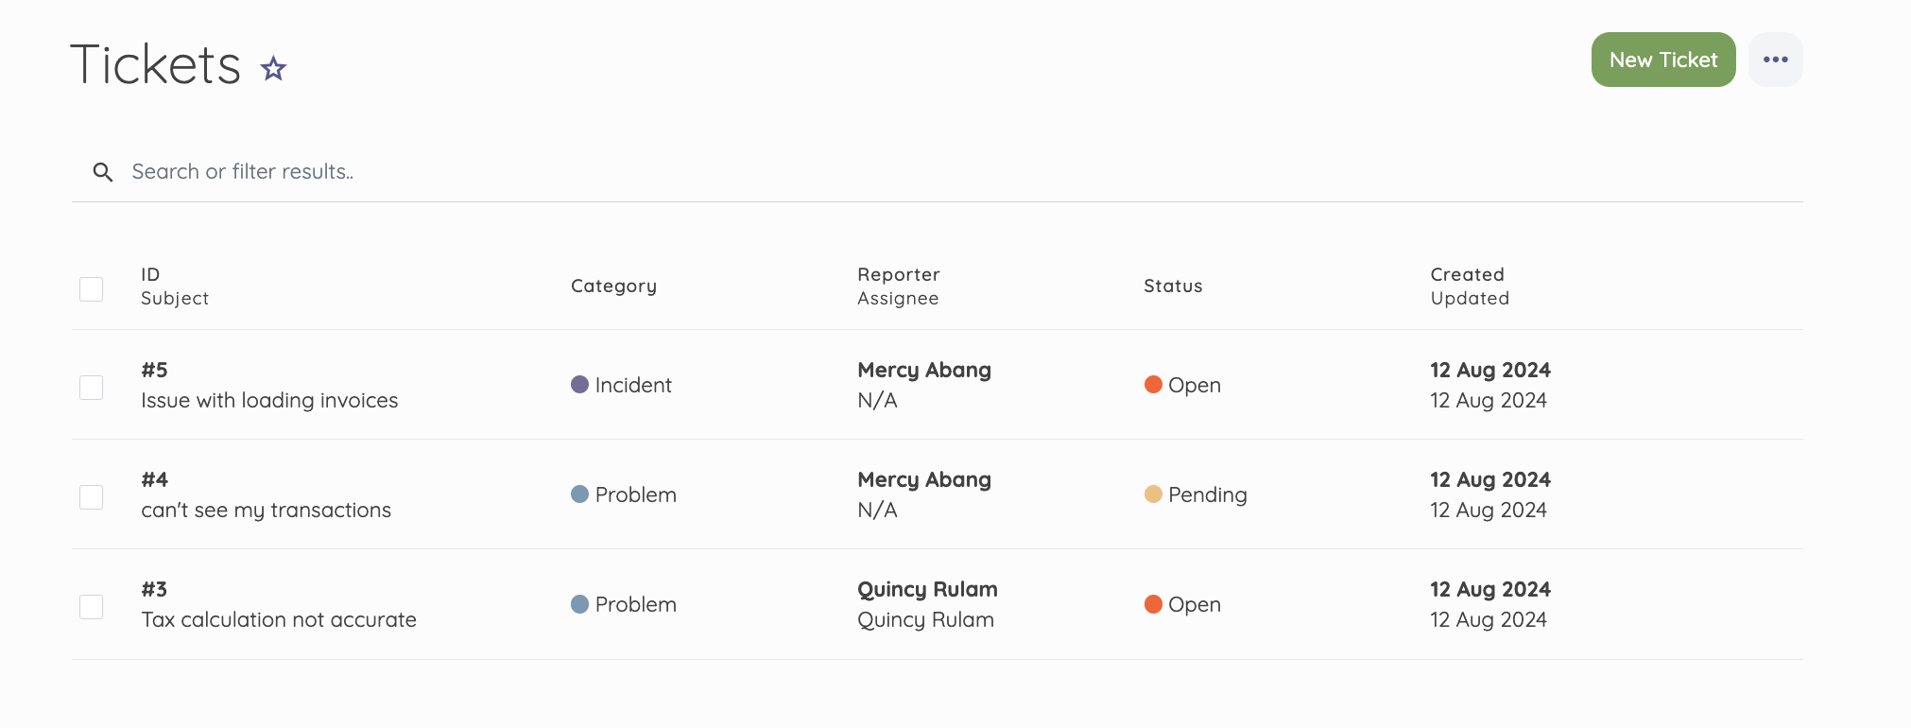
Task: Open ticket 'Tax calculation not accurate'
Action: pos(278,619)
